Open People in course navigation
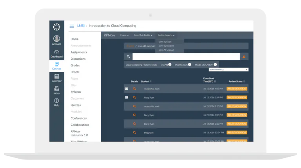This screenshot has width=301, height=168. point(75,72)
